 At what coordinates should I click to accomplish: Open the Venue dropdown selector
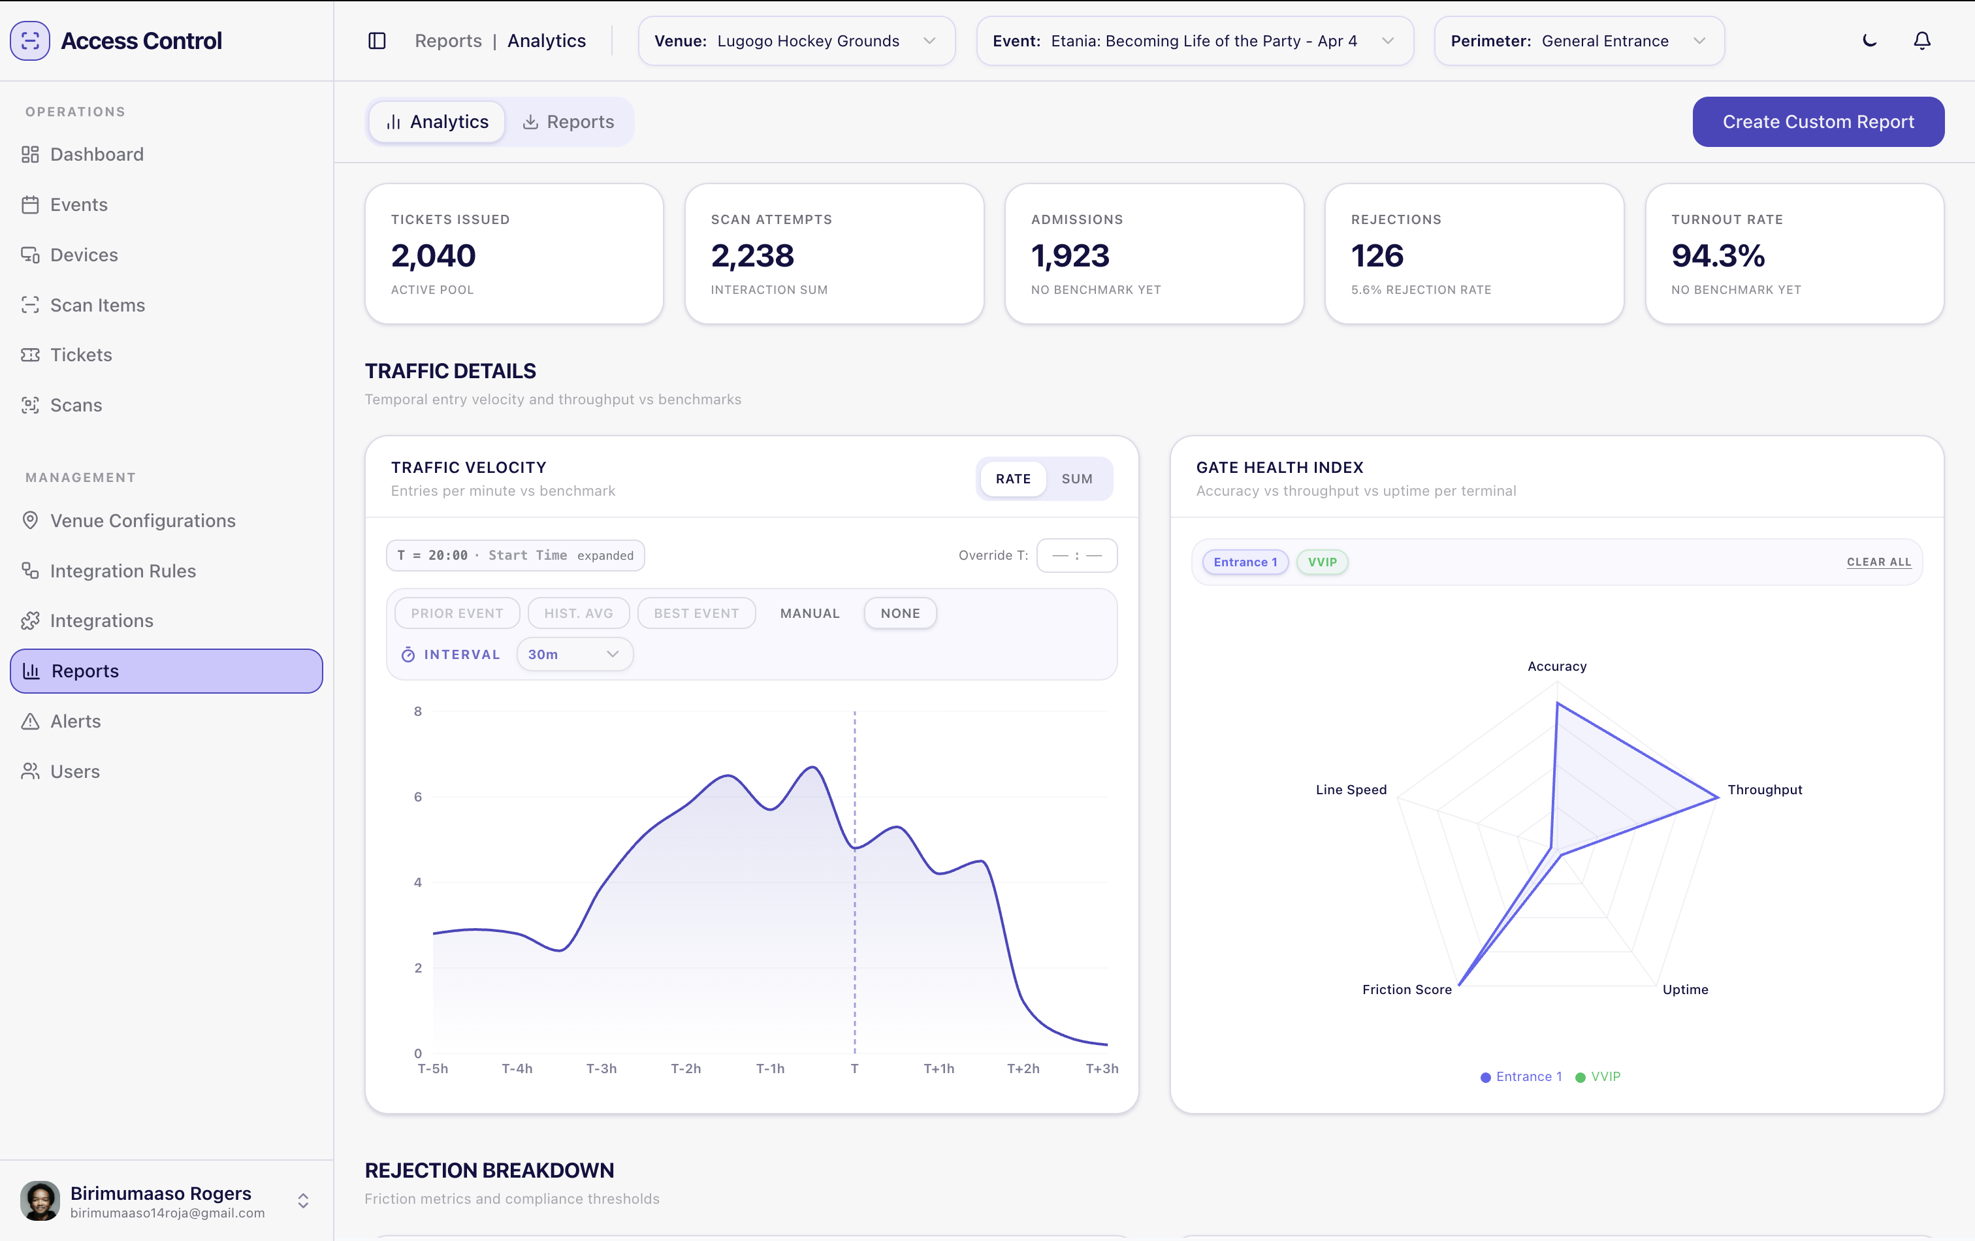pos(796,41)
